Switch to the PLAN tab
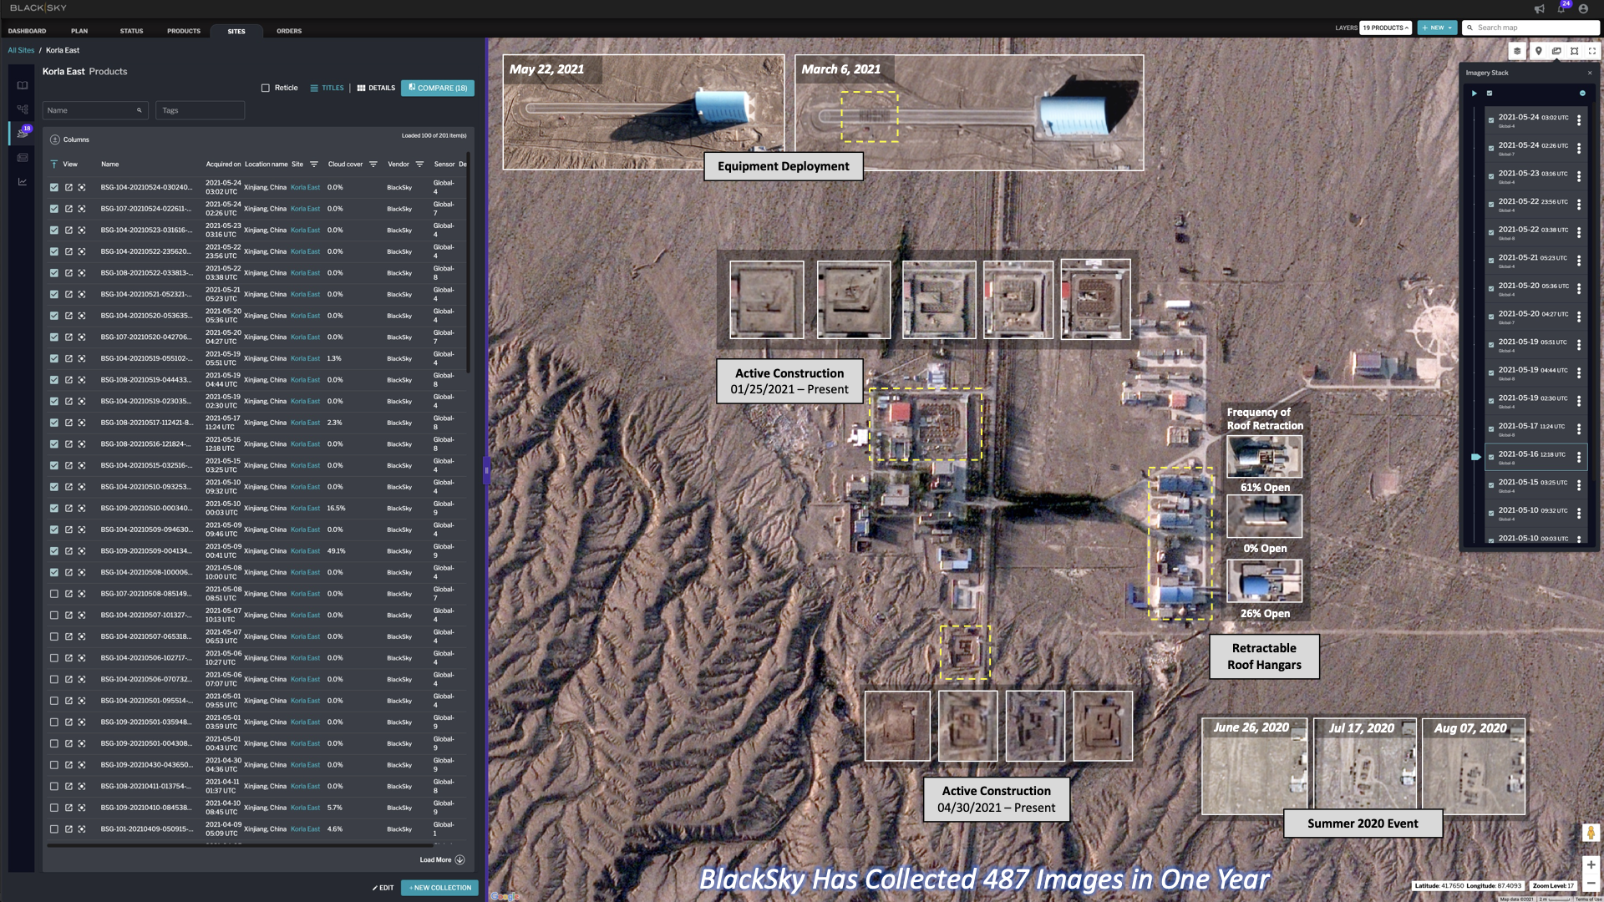This screenshot has width=1604, height=902. tap(79, 31)
